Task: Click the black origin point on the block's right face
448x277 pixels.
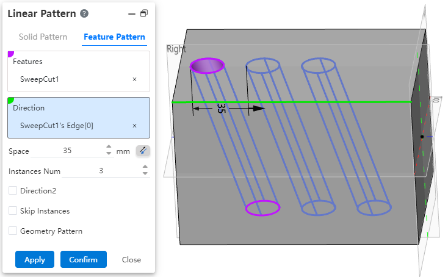Action: (x=422, y=137)
